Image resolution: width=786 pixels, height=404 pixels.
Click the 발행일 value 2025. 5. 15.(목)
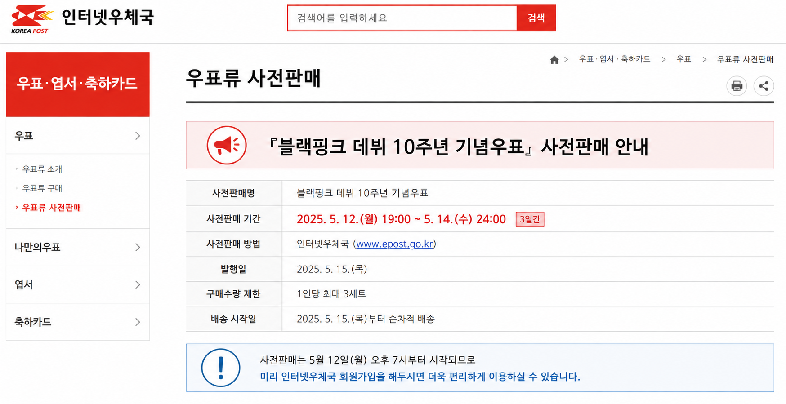(332, 269)
